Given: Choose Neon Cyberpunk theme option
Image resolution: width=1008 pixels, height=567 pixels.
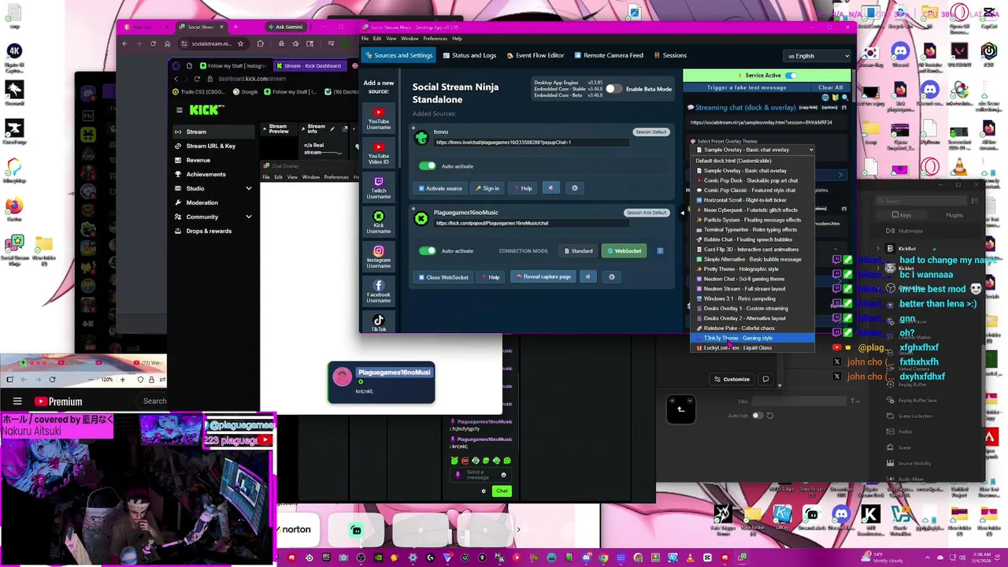Looking at the screenshot, I should [753, 210].
